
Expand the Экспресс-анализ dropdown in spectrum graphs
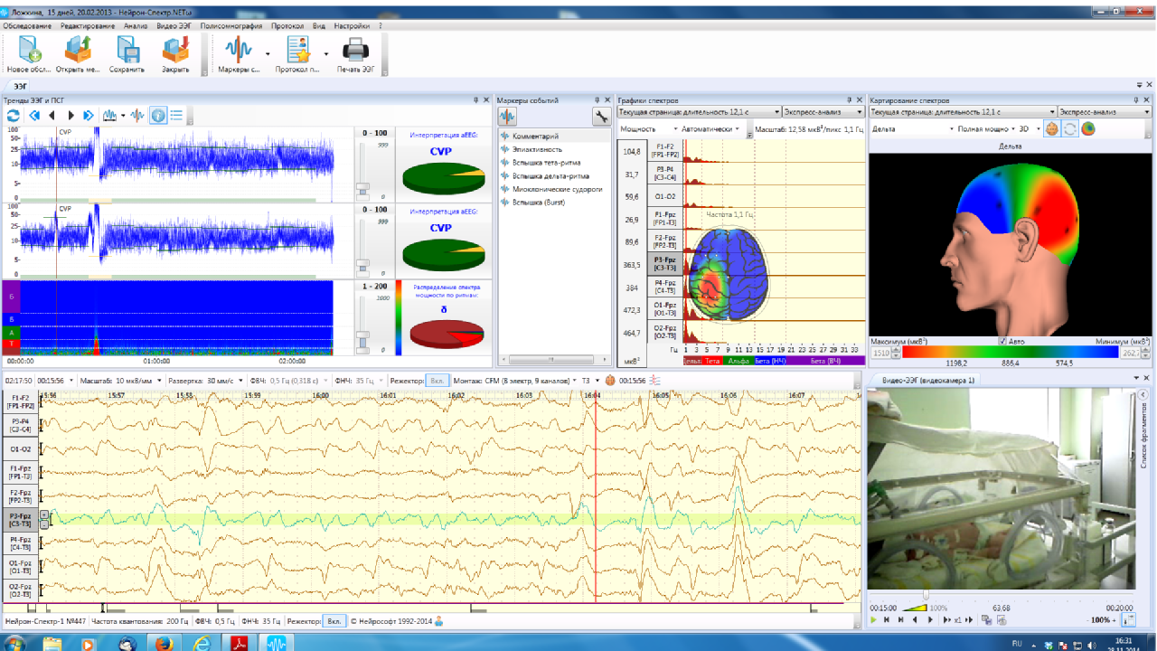click(822, 112)
